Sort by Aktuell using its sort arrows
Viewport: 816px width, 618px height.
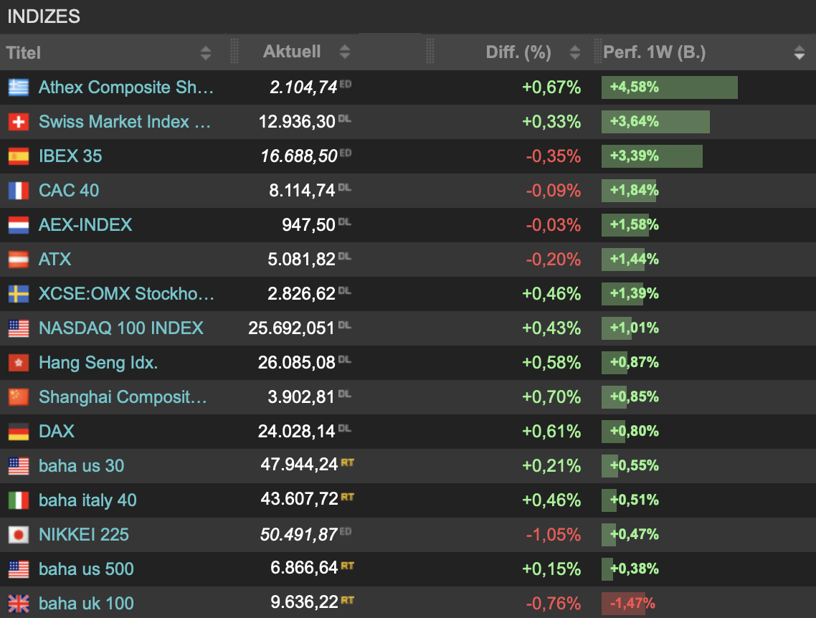click(x=345, y=52)
